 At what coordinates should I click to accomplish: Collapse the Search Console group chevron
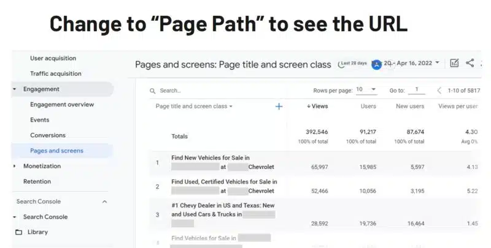[104, 202]
